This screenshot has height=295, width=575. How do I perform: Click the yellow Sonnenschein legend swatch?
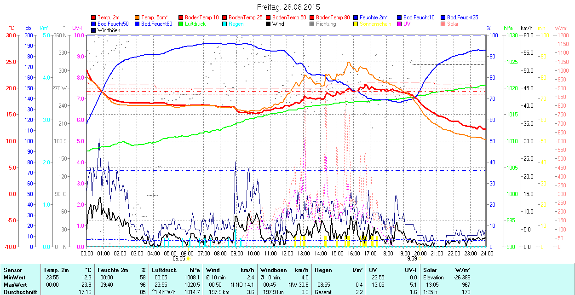(x=355, y=23)
